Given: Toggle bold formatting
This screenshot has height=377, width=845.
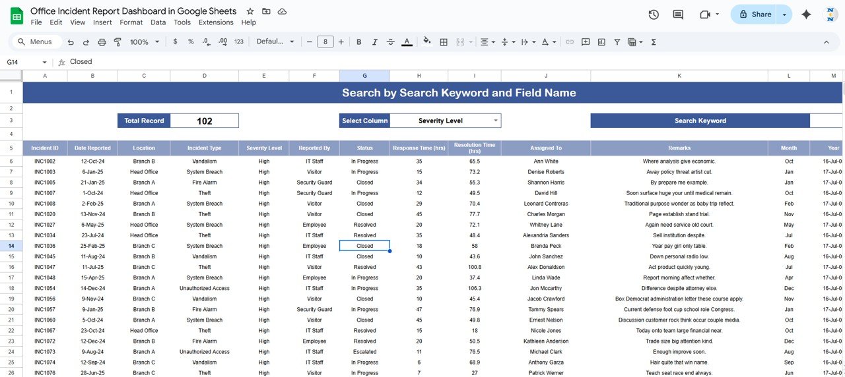Looking at the screenshot, I should point(359,42).
